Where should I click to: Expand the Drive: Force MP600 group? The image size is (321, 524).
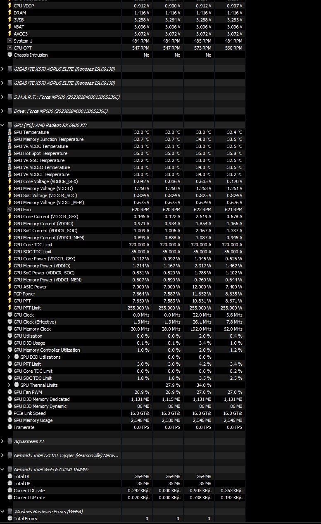pos(3,111)
